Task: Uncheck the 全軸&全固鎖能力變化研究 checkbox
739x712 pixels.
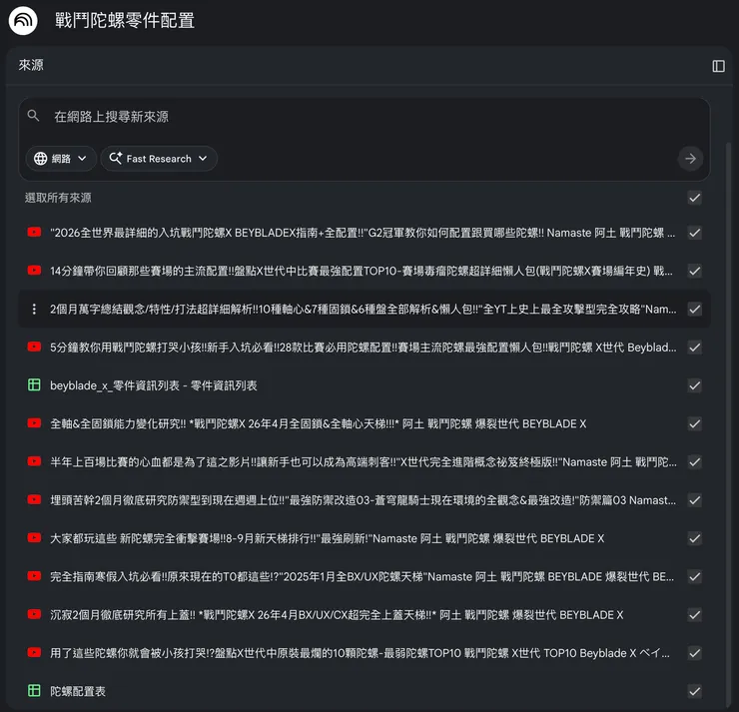Action: 694,423
